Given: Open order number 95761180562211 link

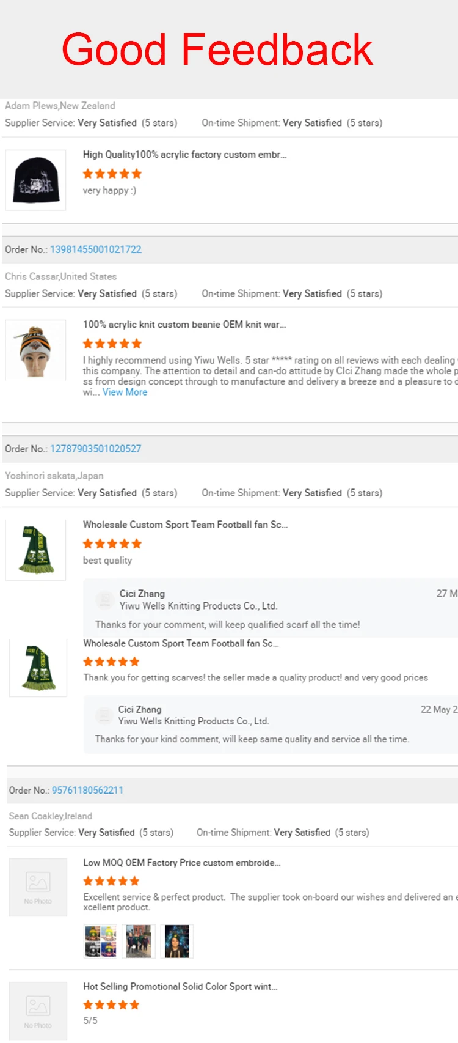Looking at the screenshot, I should (x=87, y=790).
